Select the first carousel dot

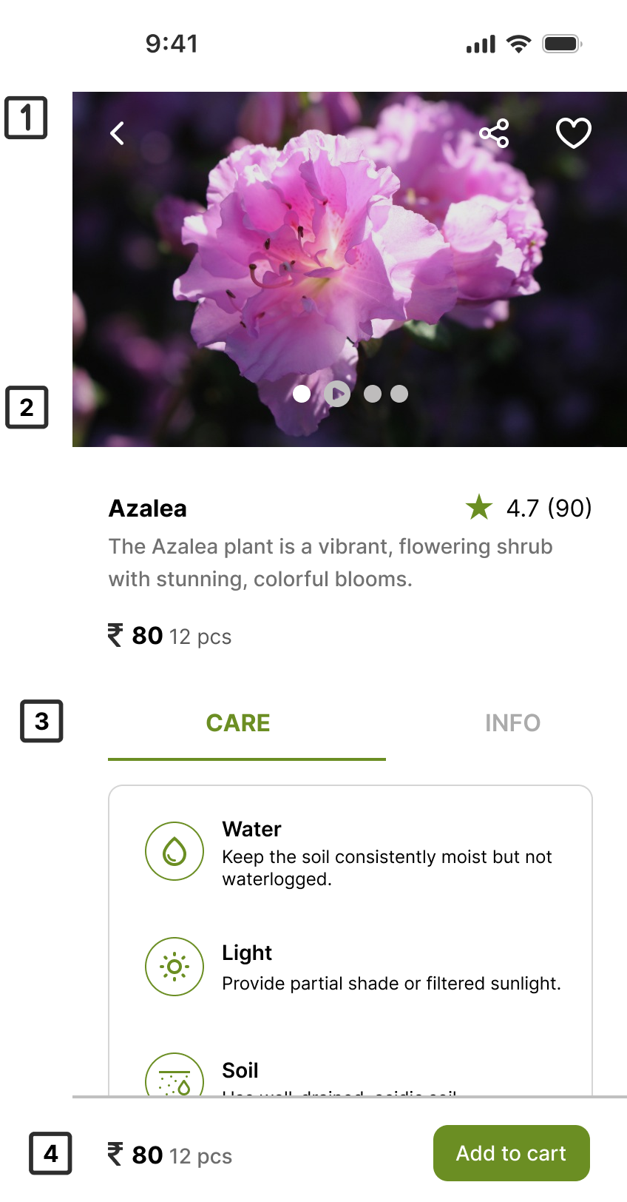[302, 394]
